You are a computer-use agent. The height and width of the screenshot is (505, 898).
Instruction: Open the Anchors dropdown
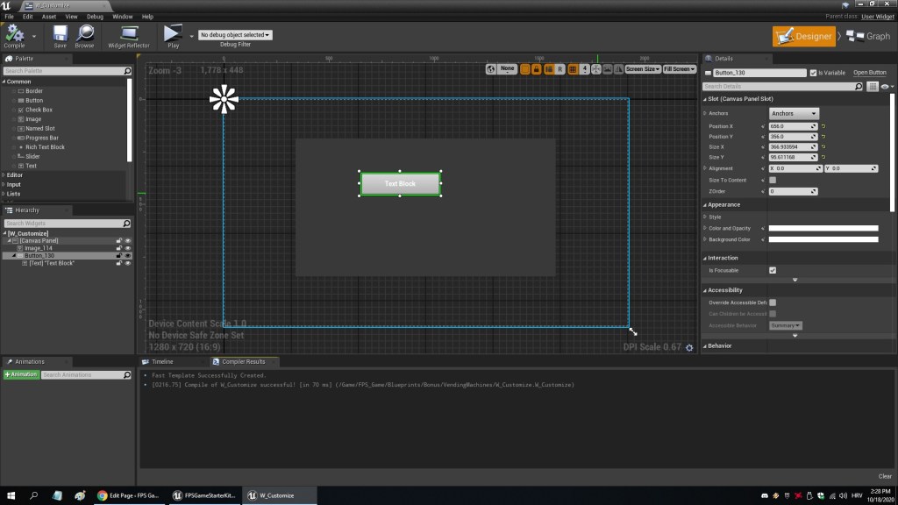[794, 113]
